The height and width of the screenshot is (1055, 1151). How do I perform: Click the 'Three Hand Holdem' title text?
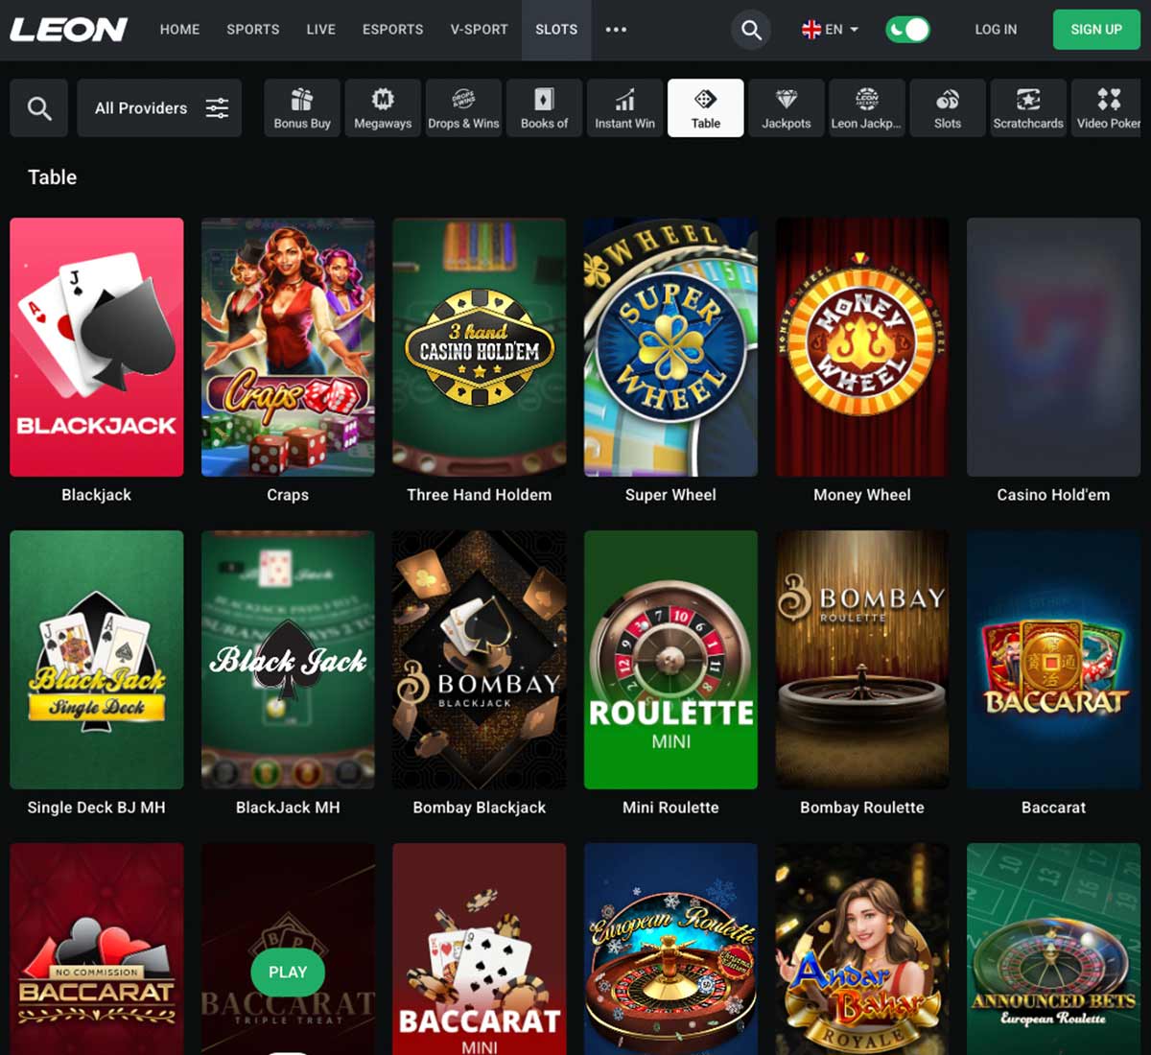[479, 495]
